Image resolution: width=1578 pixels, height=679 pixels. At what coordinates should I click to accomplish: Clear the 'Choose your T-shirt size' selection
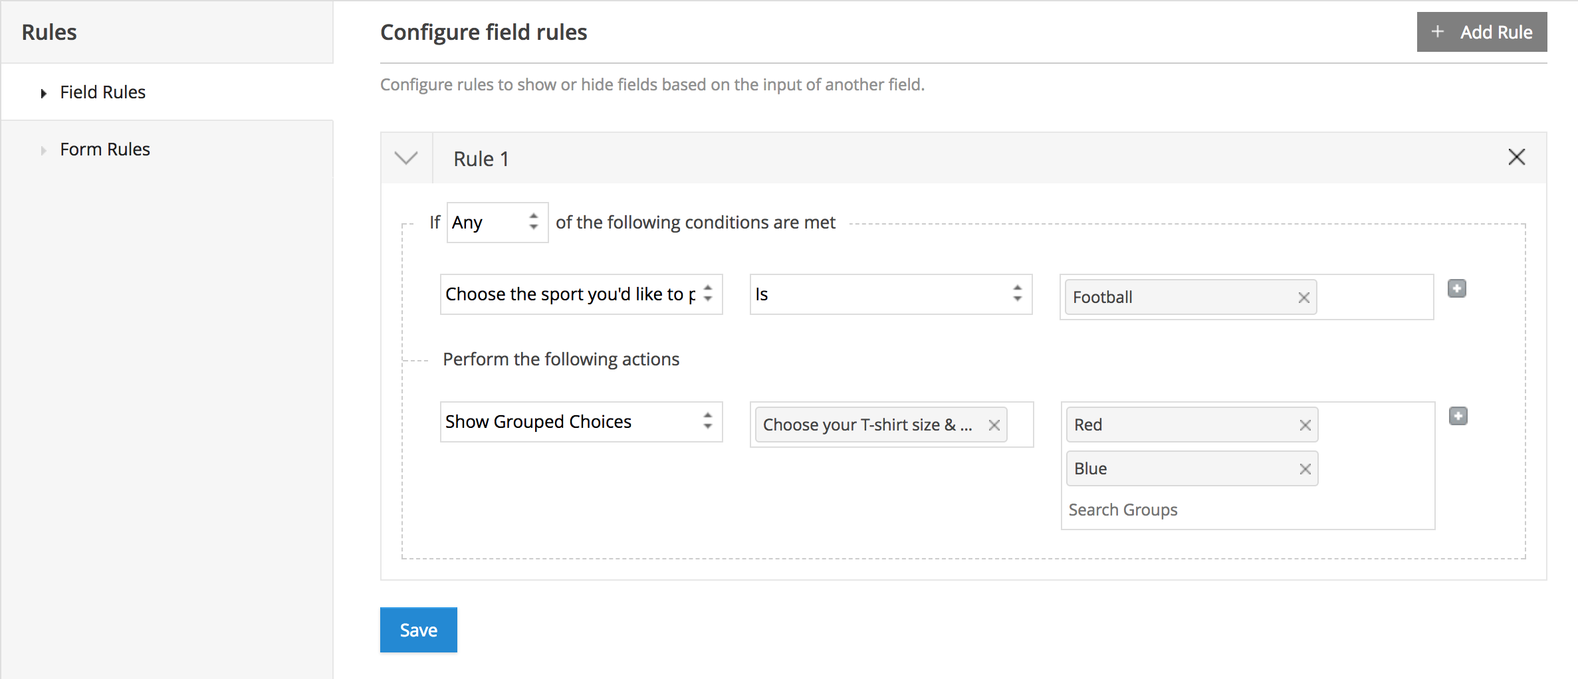pos(994,425)
